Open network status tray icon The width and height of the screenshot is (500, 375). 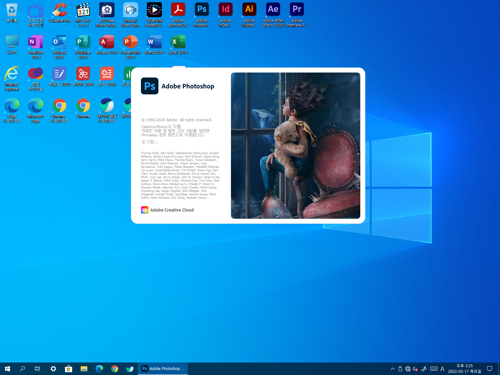[x=408, y=369]
